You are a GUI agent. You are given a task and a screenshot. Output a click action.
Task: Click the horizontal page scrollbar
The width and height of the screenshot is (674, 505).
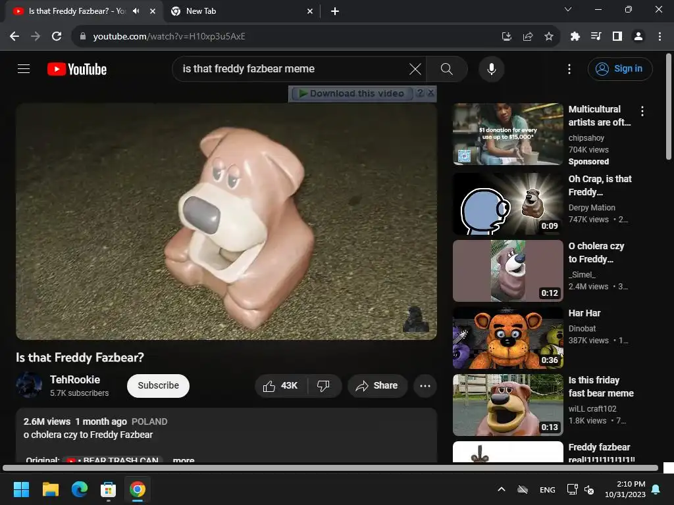330,468
